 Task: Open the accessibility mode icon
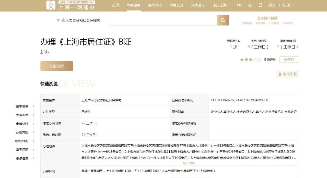pos(250,5)
